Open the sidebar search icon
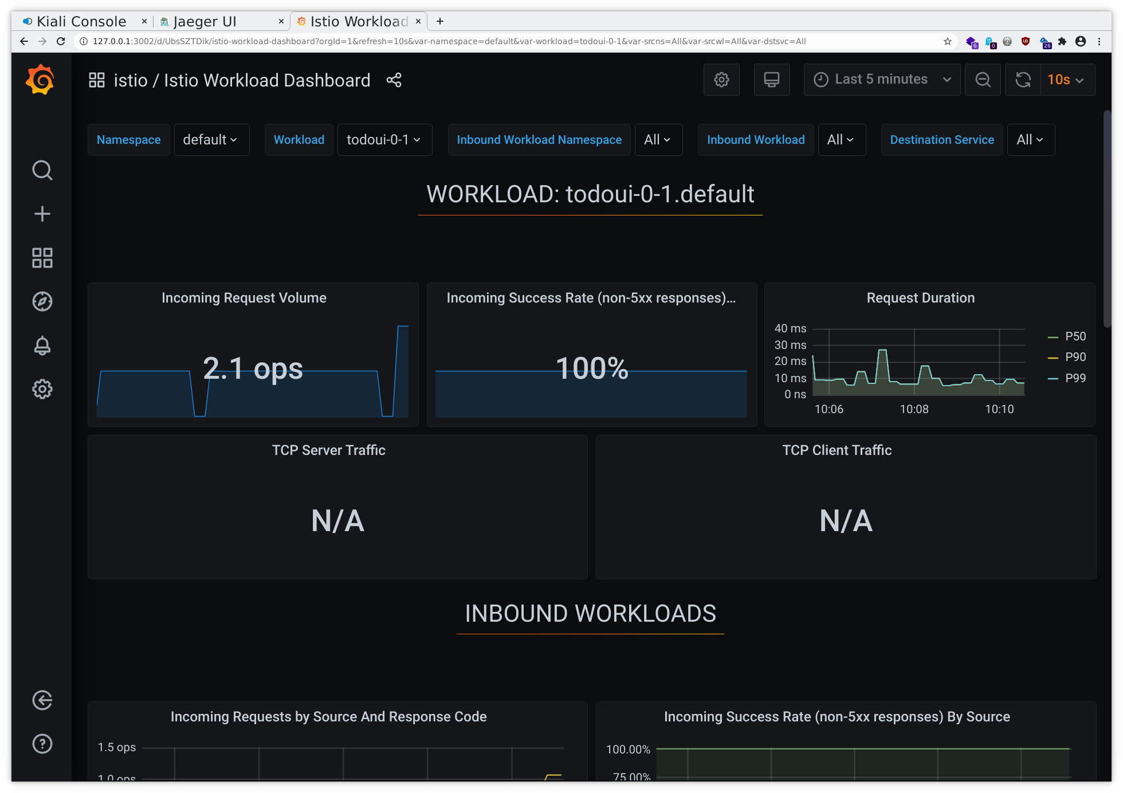Viewport: 1123px width, 793px height. [x=42, y=170]
